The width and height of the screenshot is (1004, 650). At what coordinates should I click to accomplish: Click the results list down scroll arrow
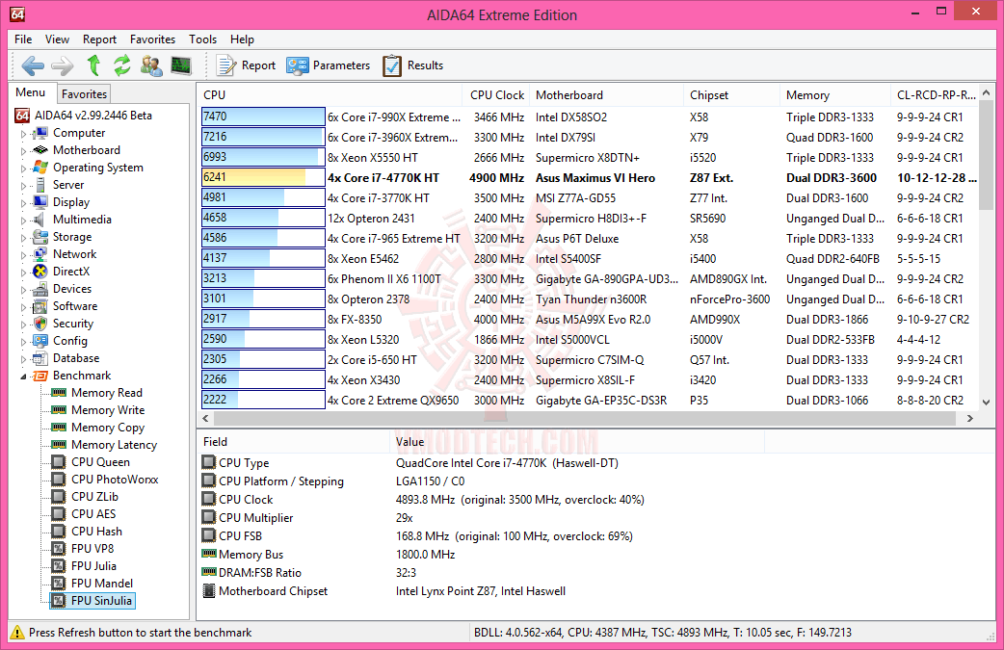tap(986, 402)
